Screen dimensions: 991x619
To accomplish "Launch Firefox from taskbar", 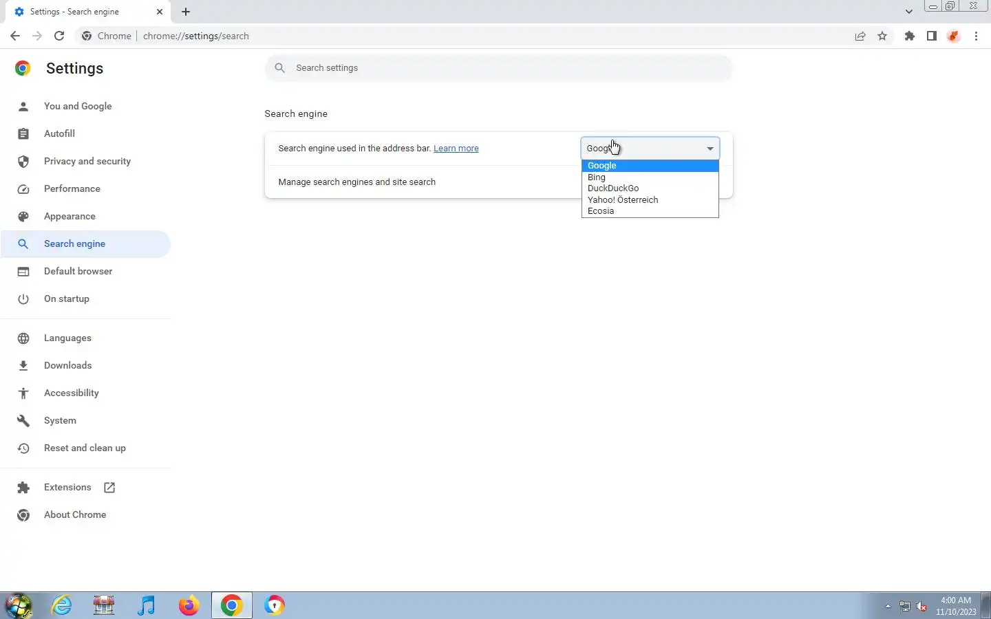I will click(x=189, y=605).
